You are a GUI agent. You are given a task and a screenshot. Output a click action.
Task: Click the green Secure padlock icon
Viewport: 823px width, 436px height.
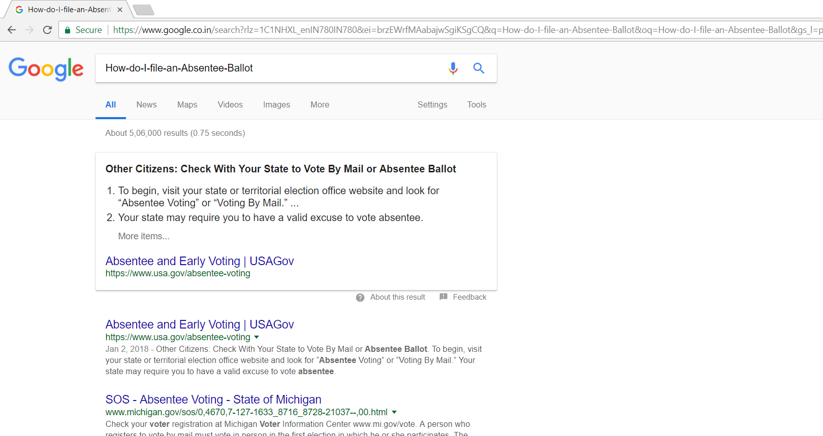pyautogui.click(x=68, y=30)
